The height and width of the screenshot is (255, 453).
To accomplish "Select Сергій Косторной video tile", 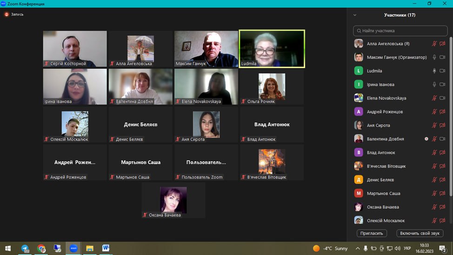I will pyautogui.click(x=75, y=49).
